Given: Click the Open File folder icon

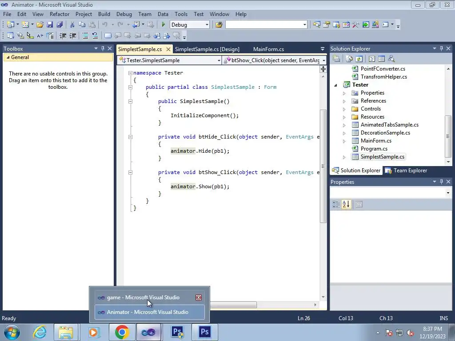Looking at the screenshot, I should 40,25.
